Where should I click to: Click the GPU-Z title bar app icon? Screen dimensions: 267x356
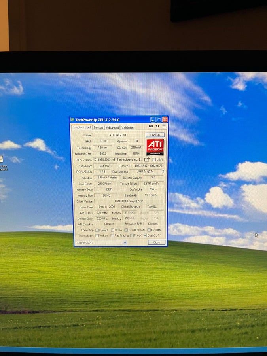tap(72, 119)
